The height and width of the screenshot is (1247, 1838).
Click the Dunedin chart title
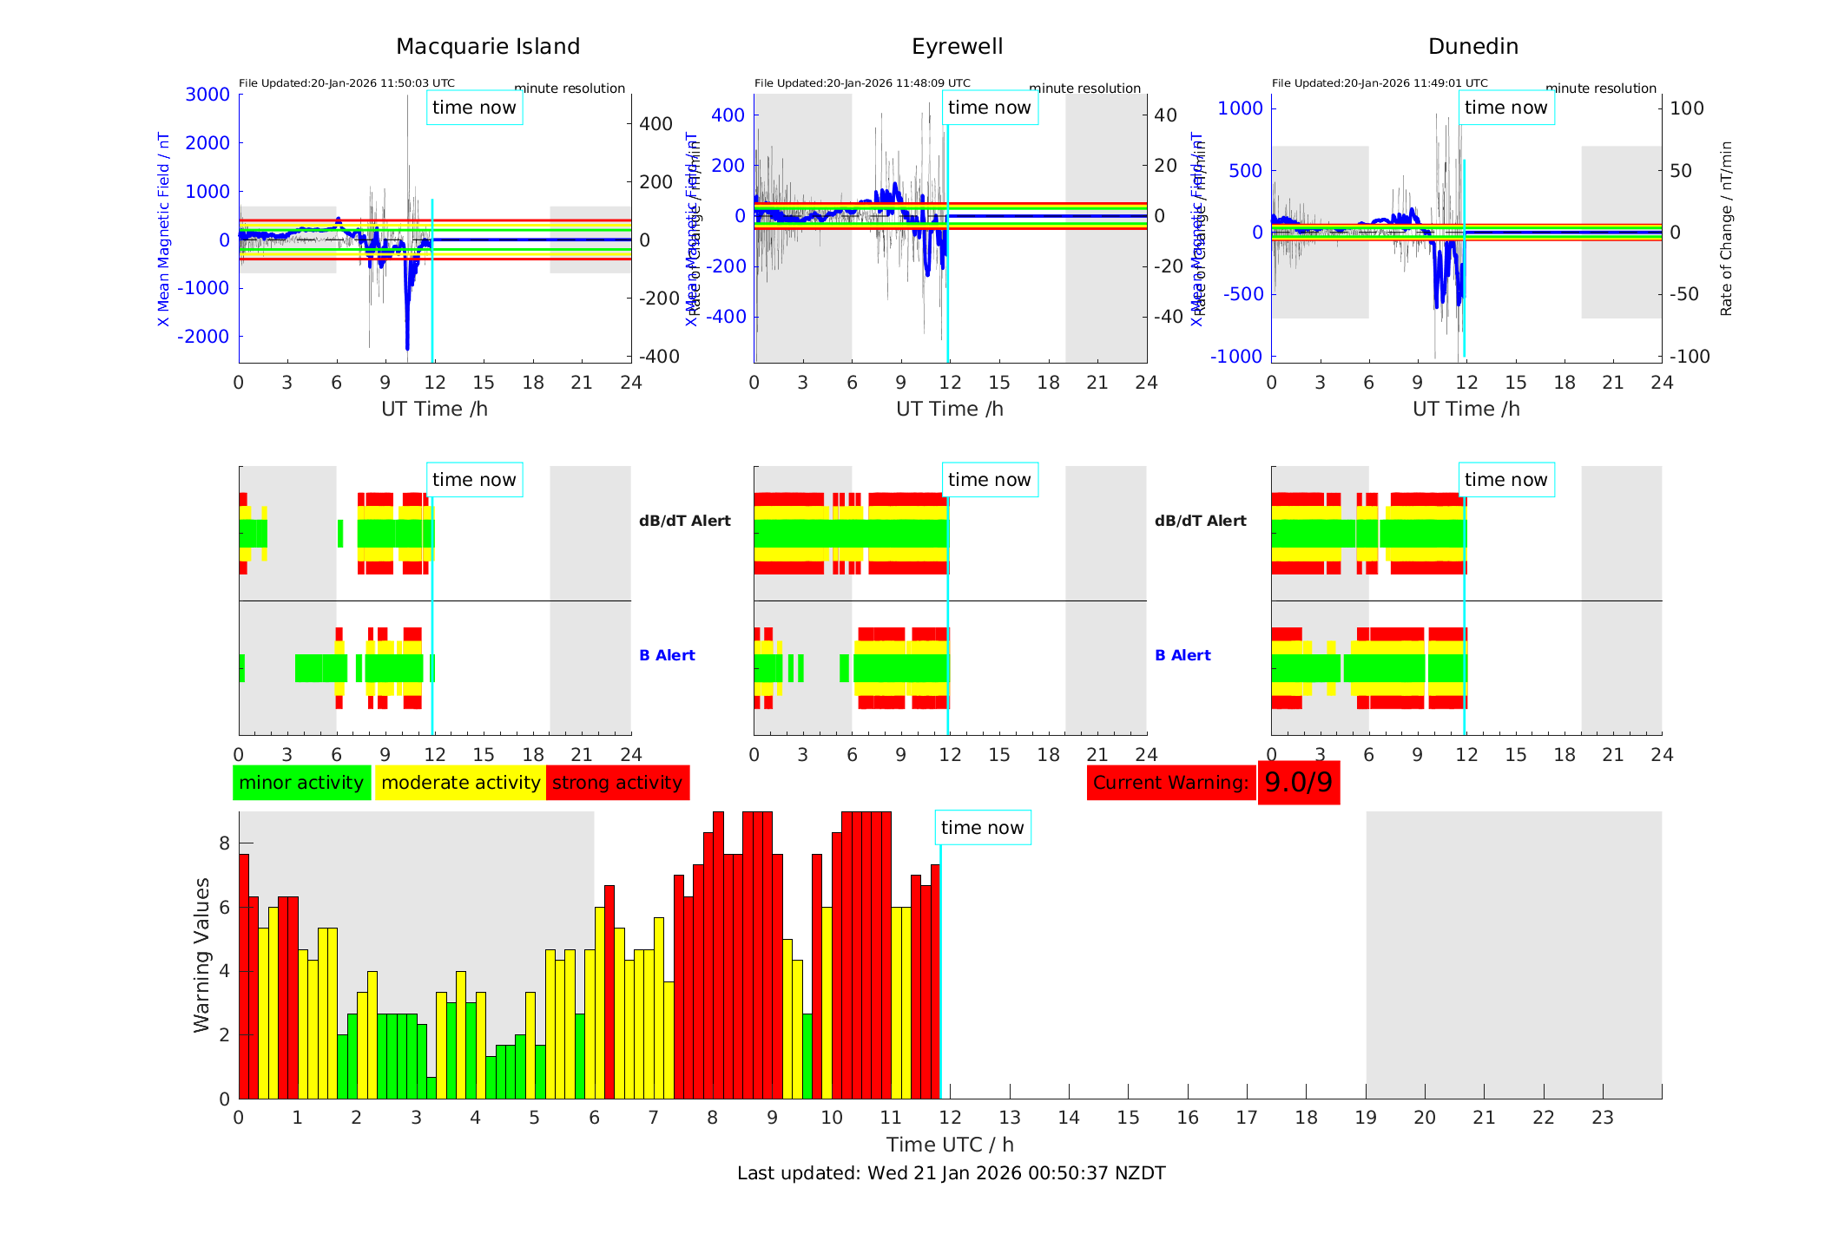1472,47
